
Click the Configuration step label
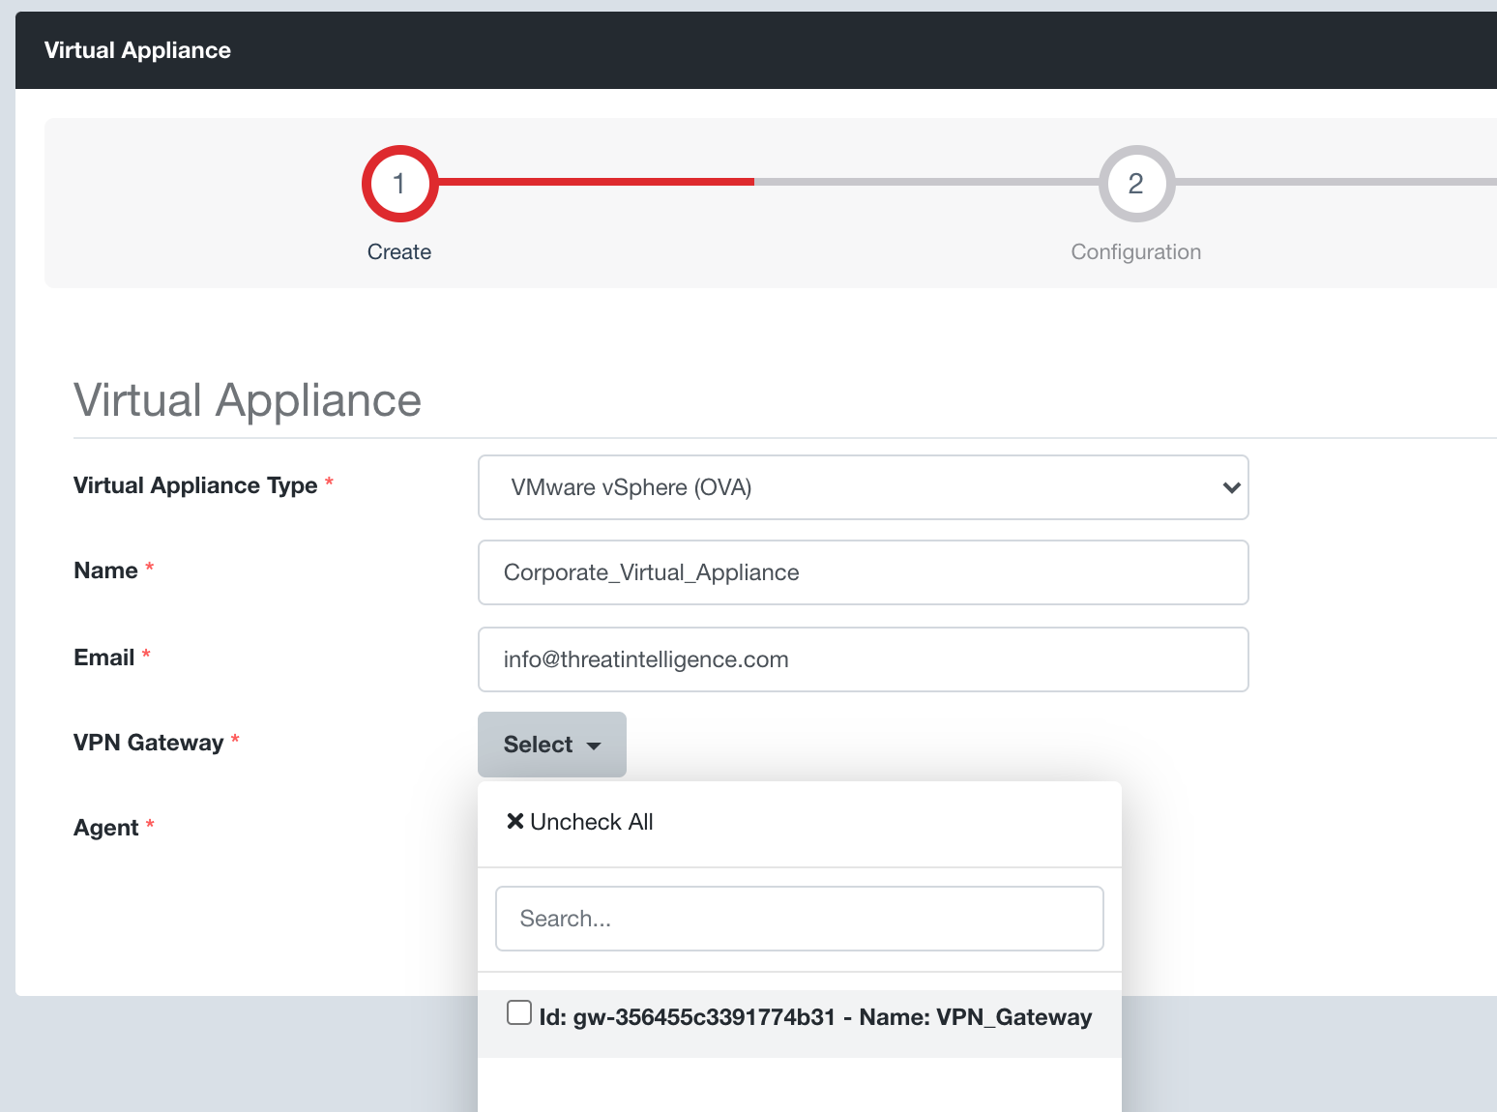click(1136, 251)
